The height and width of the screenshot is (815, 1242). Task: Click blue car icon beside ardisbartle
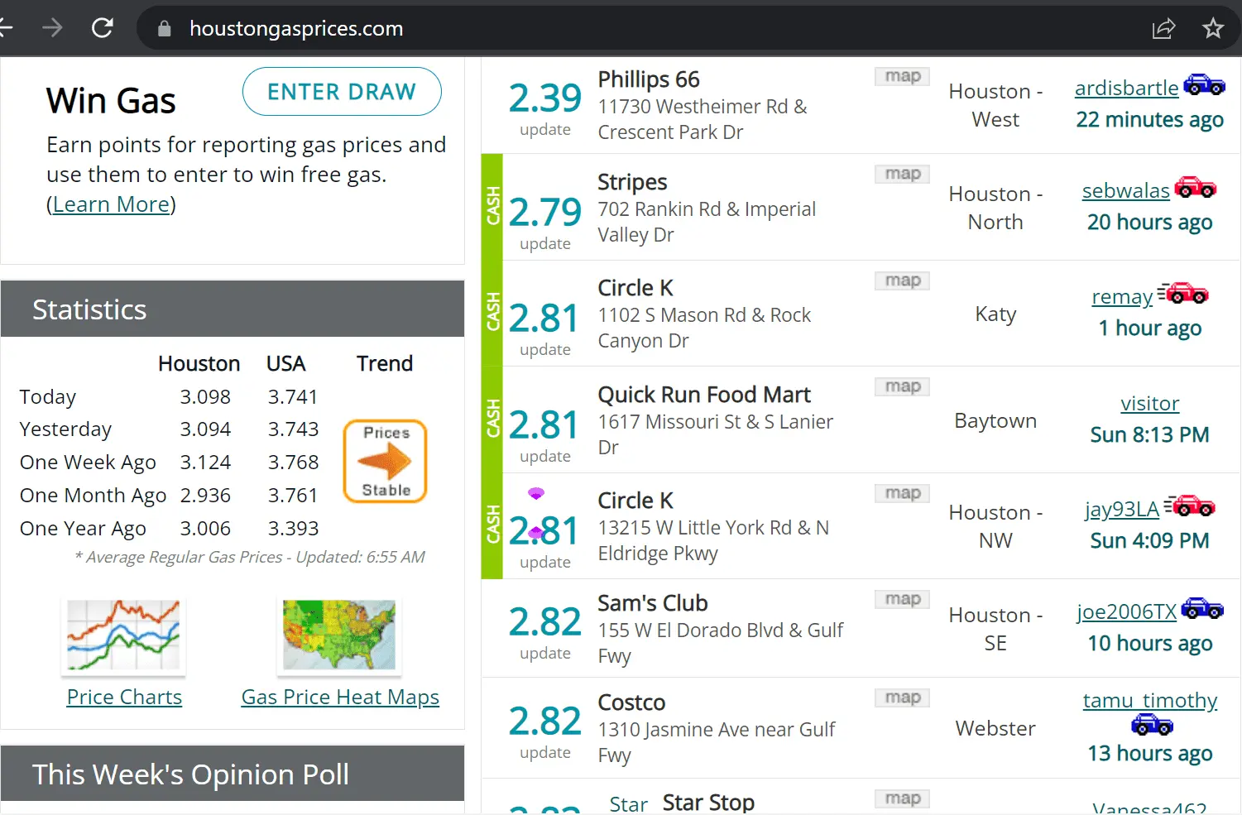(1204, 84)
